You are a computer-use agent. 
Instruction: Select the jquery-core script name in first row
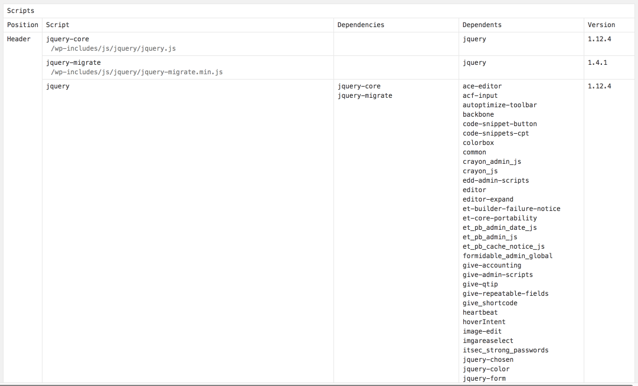67,39
